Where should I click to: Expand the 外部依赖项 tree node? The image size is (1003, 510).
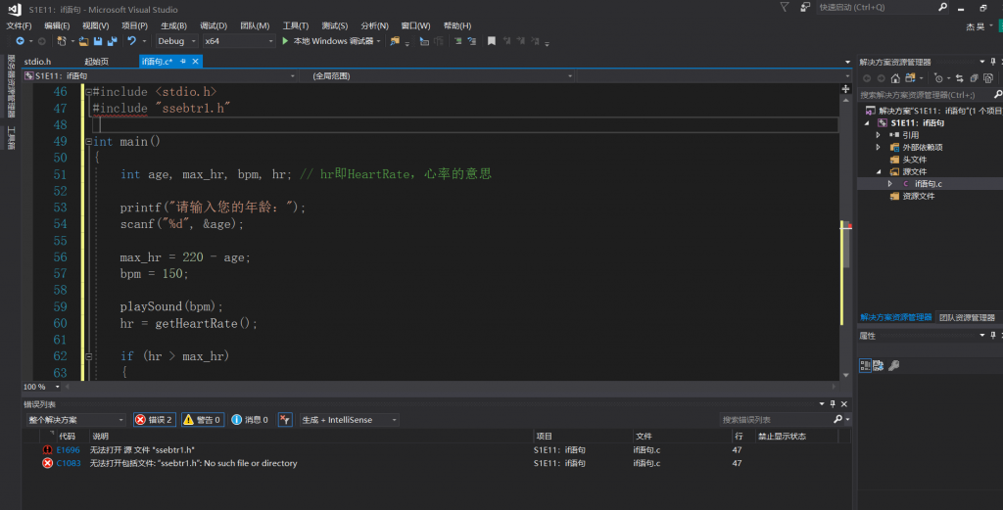click(x=879, y=147)
